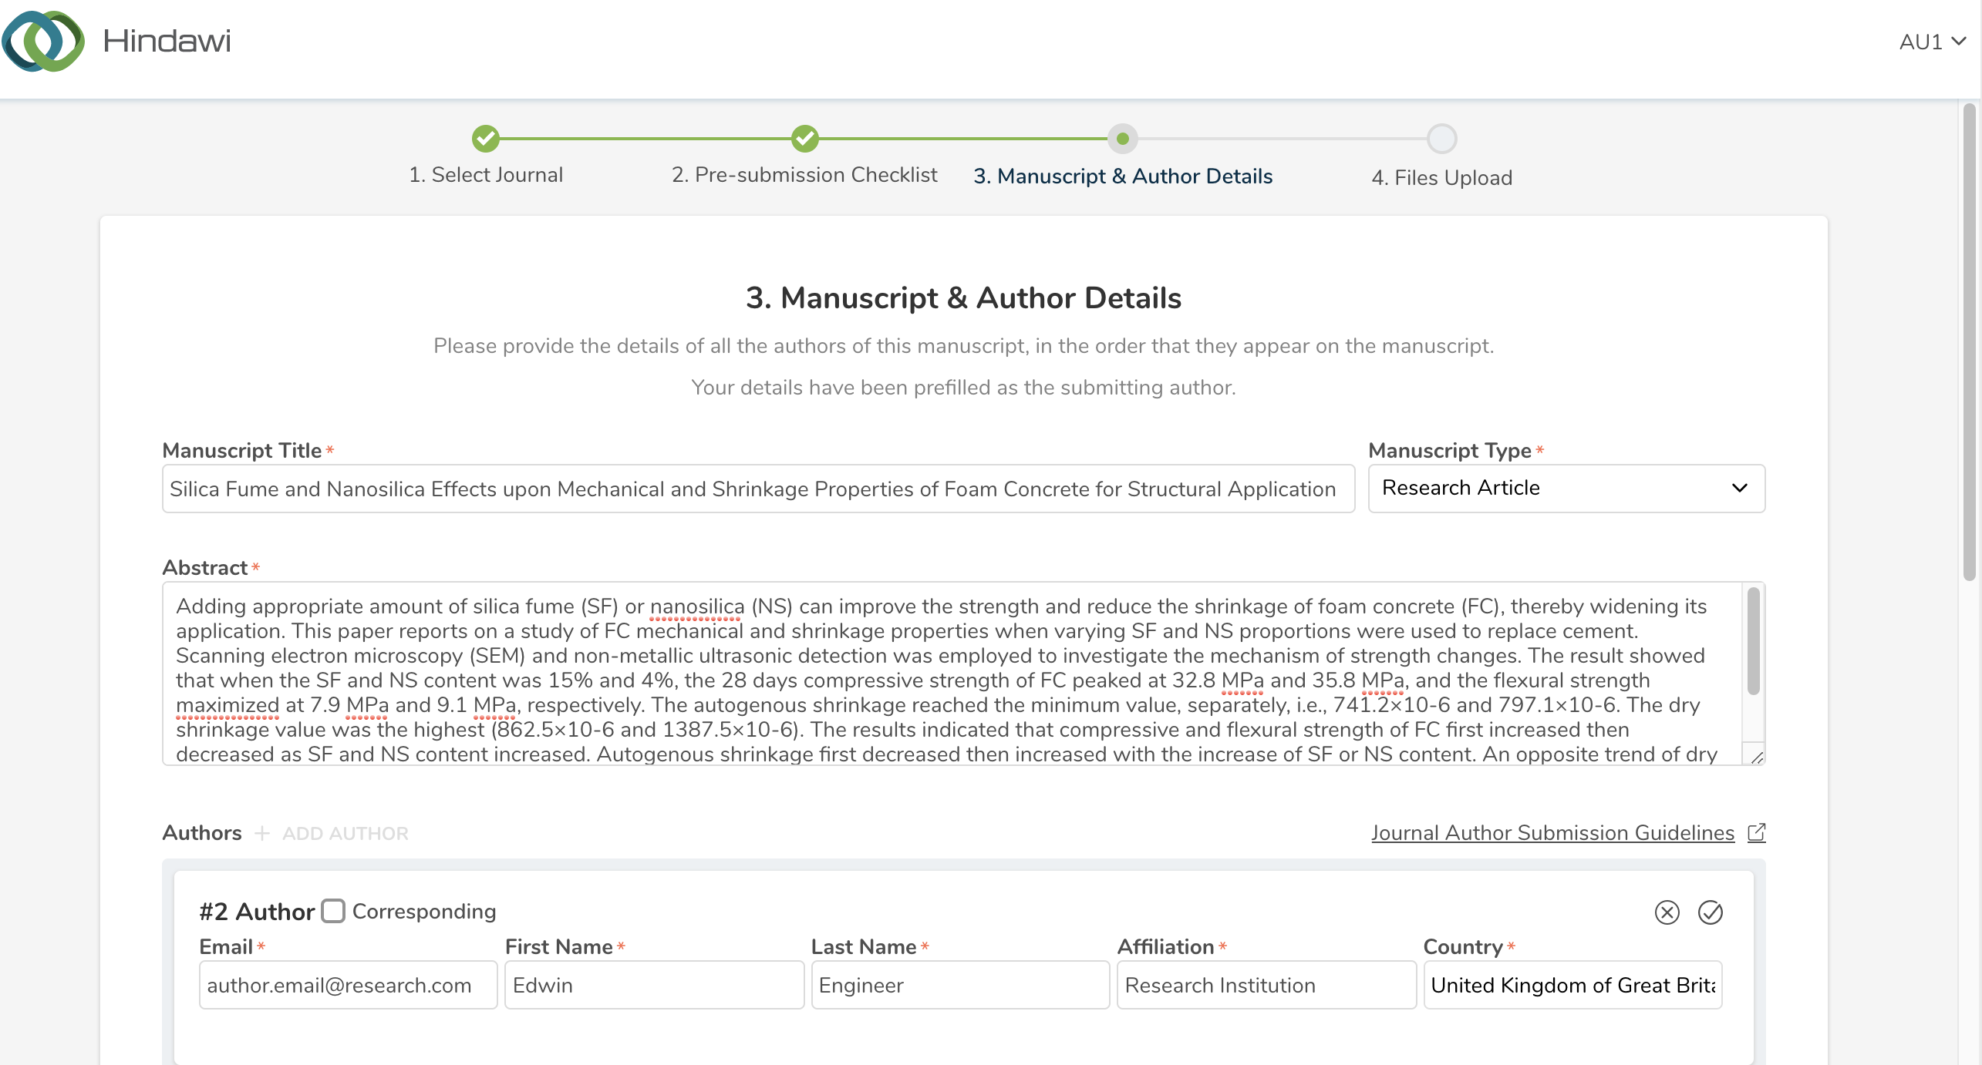
Task: Click the Pre-submission Checklist step checkmark
Action: point(804,139)
